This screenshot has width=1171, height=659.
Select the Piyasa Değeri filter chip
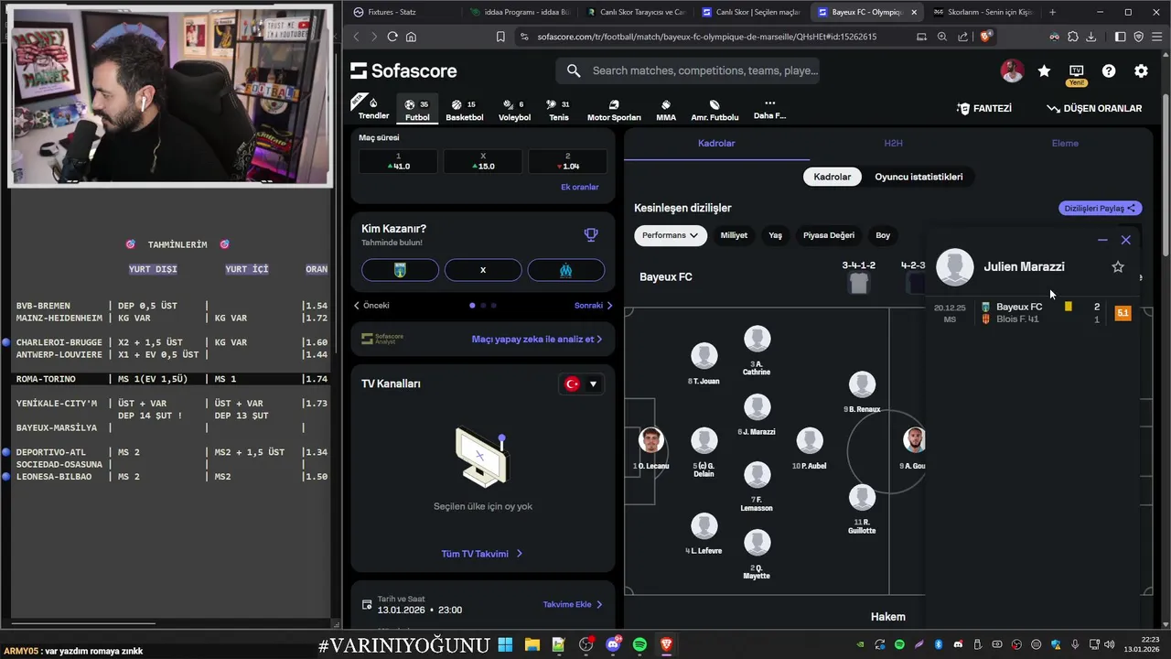click(829, 235)
